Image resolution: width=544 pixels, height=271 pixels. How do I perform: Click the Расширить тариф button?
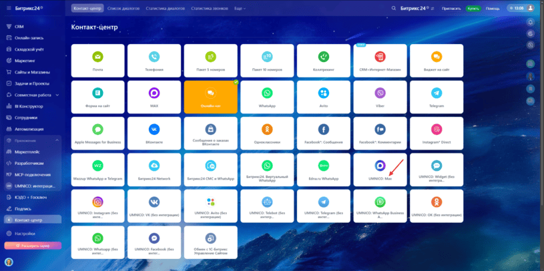pyautogui.click(x=33, y=246)
